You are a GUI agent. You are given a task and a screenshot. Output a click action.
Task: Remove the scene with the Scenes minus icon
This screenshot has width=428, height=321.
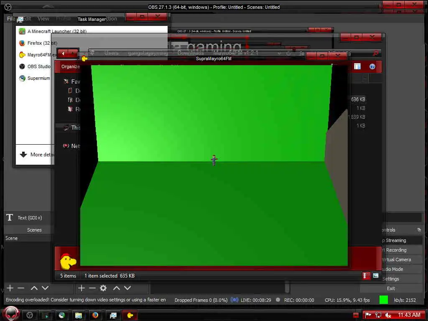click(x=21, y=288)
